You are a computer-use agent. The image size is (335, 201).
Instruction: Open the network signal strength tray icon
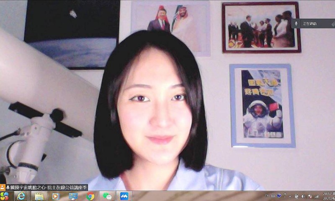pos(316,196)
